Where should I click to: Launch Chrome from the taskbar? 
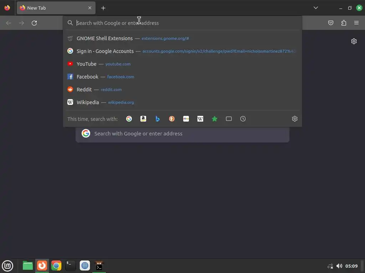coord(56,266)
